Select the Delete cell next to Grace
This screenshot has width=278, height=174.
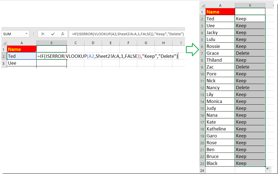tap(250, 53)
